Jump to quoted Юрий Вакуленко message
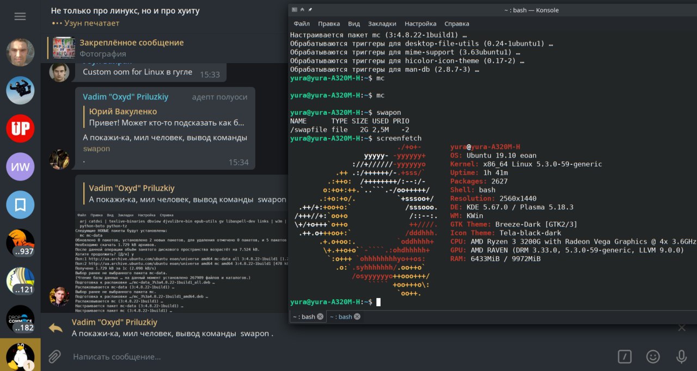 [x=166, y=117]
